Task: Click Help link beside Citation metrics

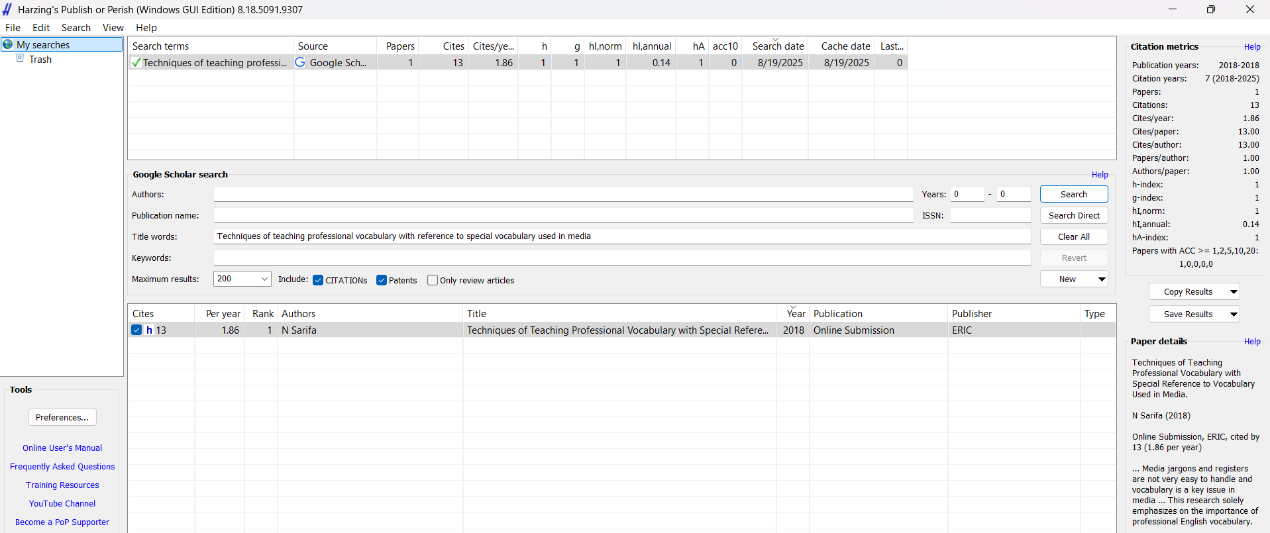Action: (1252, 47)
